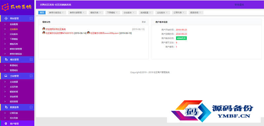The width and height of the screenshot is (264, 126).
Task: Switch to the 系统配置 tab
Action: click(144, 13)
